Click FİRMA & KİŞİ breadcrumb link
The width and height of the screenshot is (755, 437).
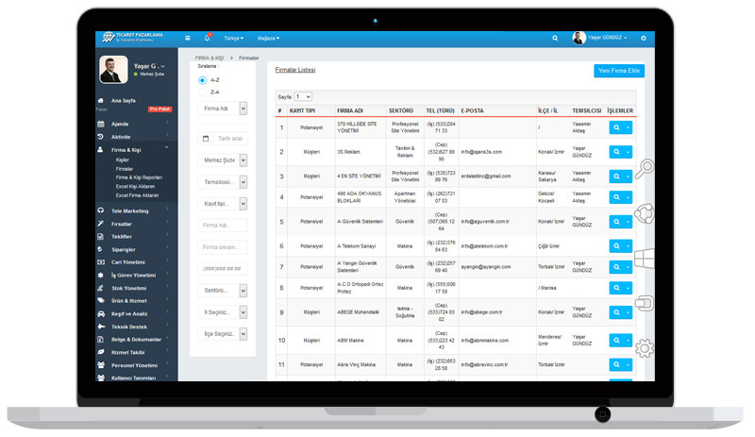pos(210,58)
